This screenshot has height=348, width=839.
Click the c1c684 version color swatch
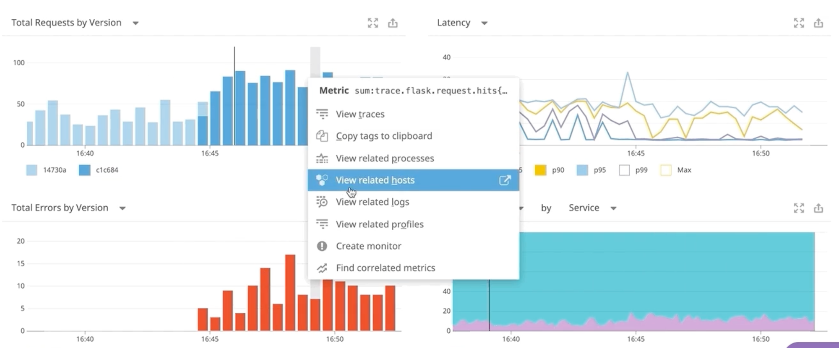pyautogui.click(x=85, y=170)
